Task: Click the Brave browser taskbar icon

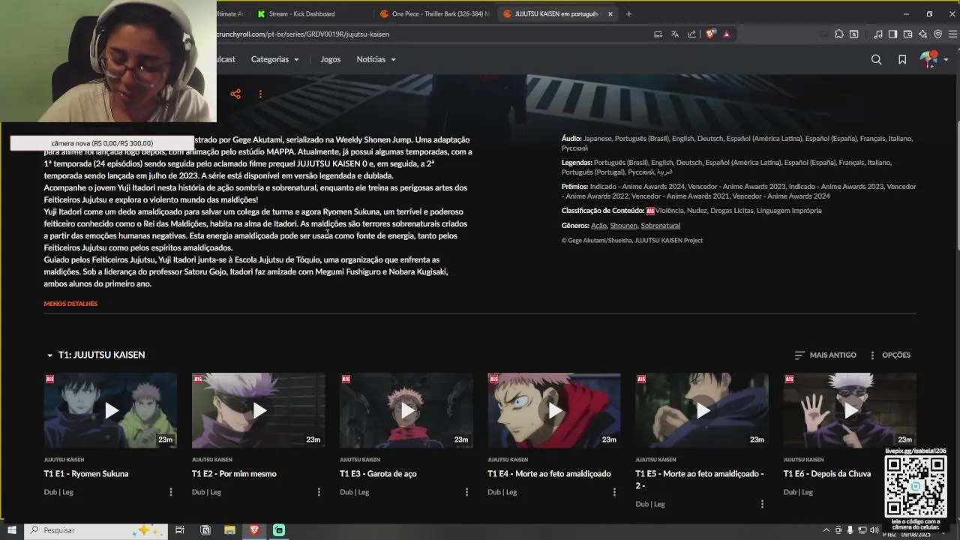Action: (254, 530)
